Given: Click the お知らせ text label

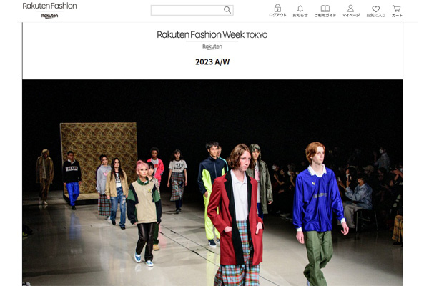Looking at the screenshot, I should pyautogui.click(x=300, y=15).
